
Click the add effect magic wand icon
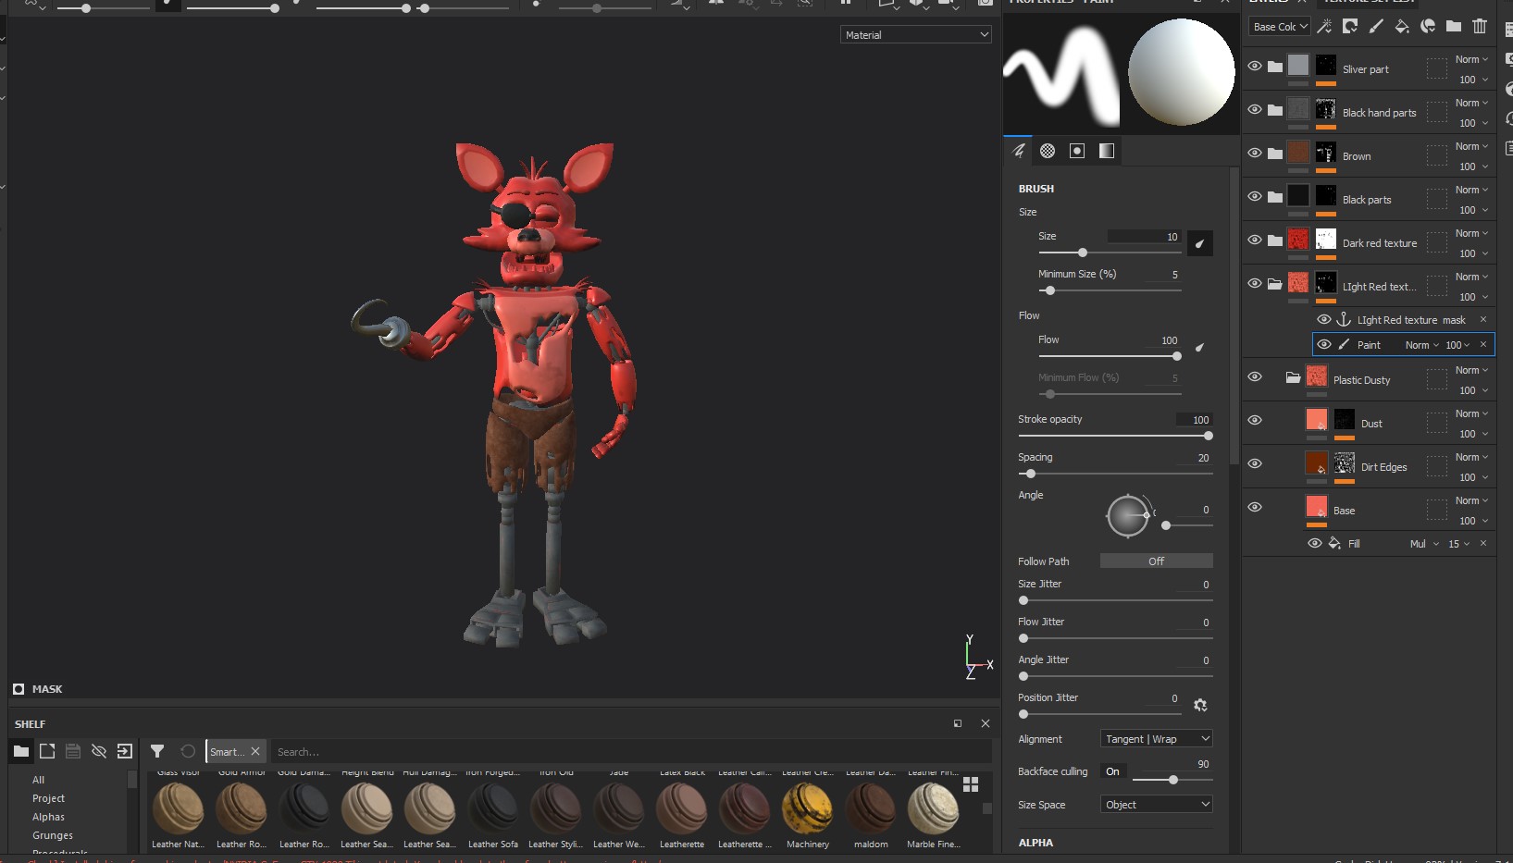[1324, 26]
